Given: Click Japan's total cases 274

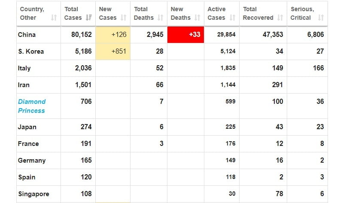Looking at the screenshot, I should (x=86, y=127).
